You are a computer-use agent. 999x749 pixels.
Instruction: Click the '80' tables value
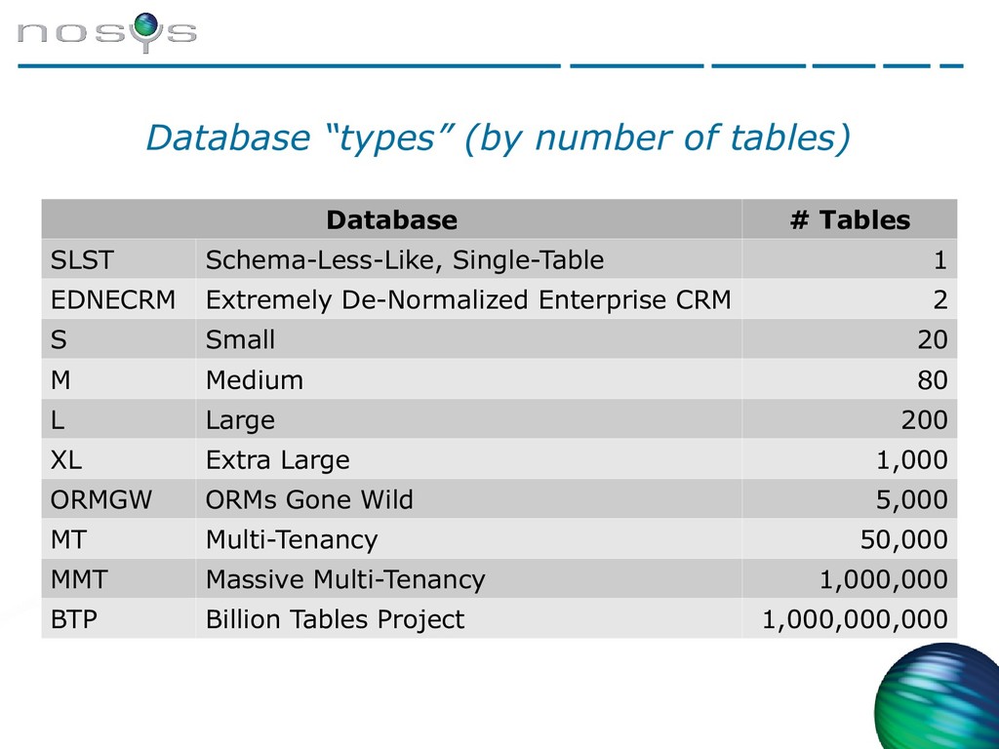(932, 380)
